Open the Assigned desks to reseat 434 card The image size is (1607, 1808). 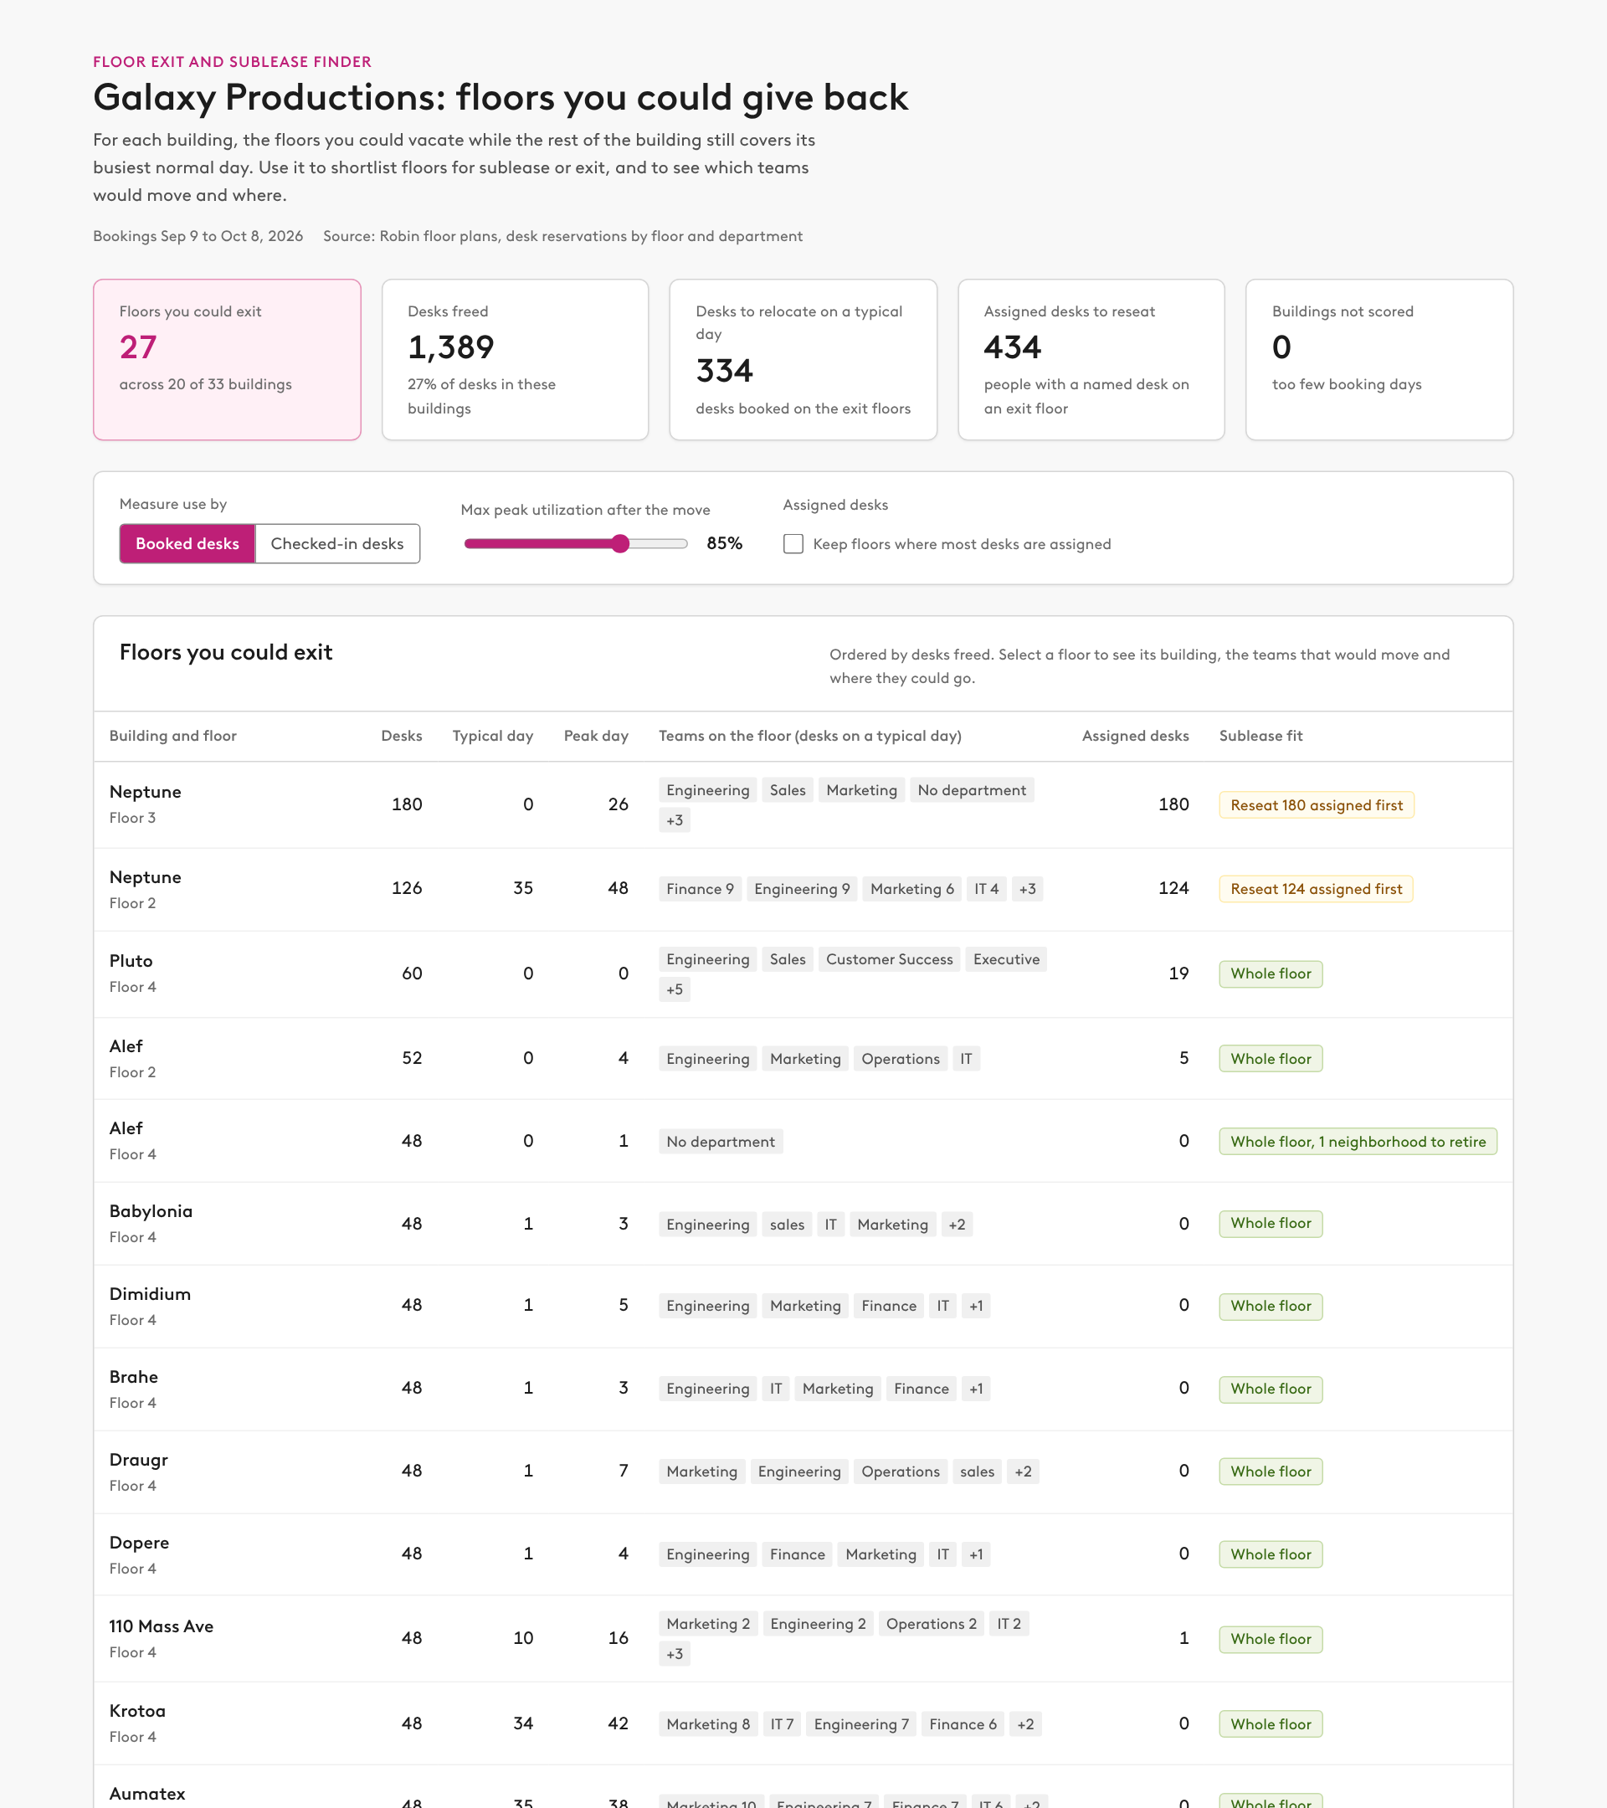(x=1091, y=359)
